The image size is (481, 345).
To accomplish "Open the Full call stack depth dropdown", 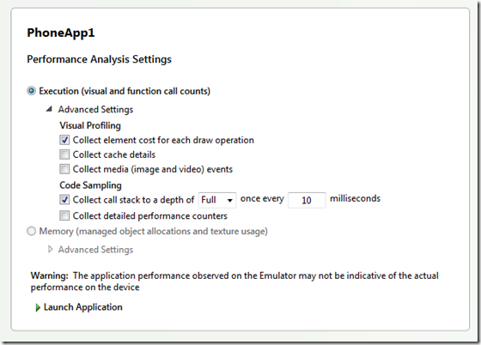I will click(217, 200).
